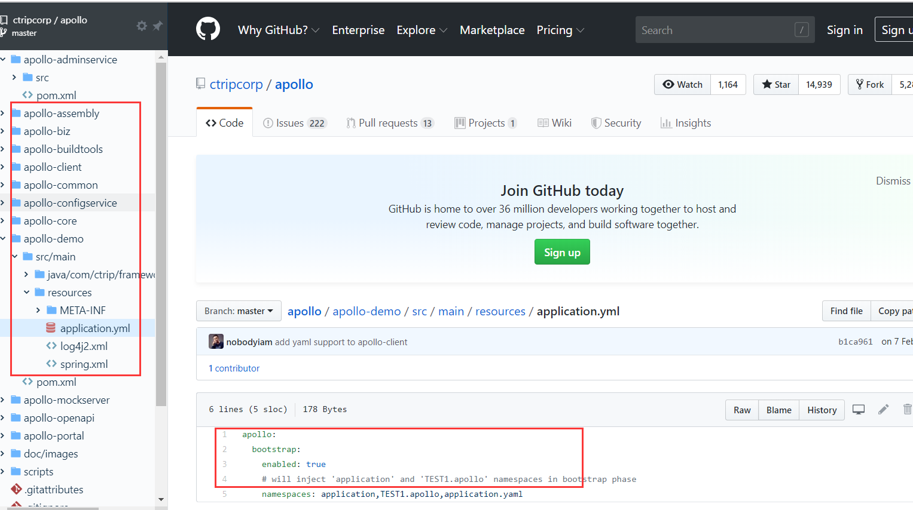Click Sign in link
The image size is (913, 510).
click(844, 30)
